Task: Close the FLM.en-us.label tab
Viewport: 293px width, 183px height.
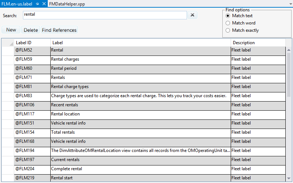Action: click(44, 4)
